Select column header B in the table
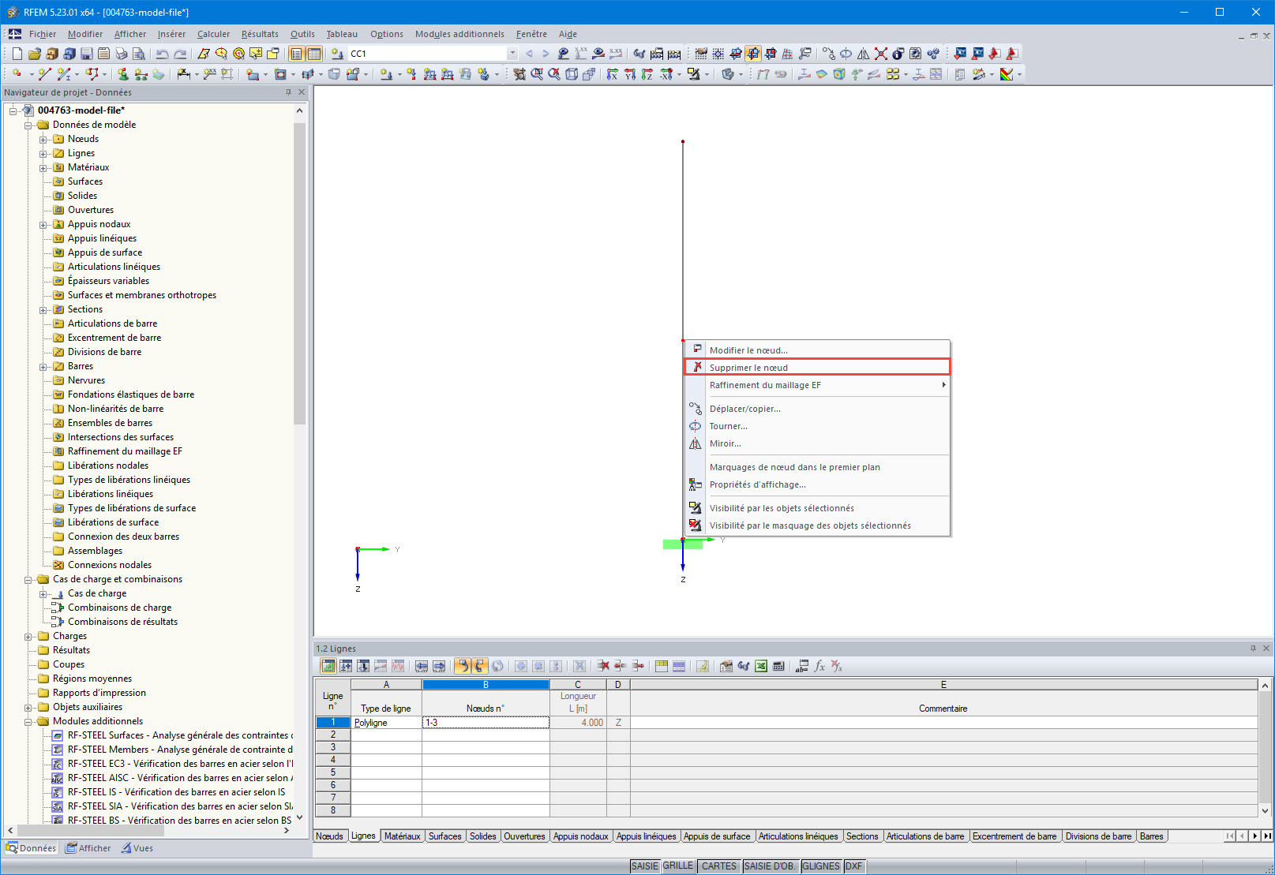Image resolution: width=1275 pixels, height=875 pixels. tap(486, 685)
